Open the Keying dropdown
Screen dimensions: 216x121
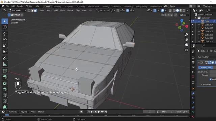point(25,112)
